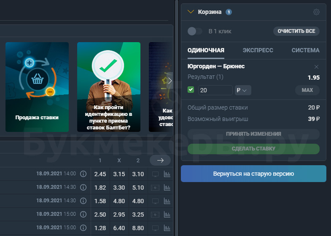
Task: Open statistics chart icon for 1.28 odds row
Action: coord(167,228)
